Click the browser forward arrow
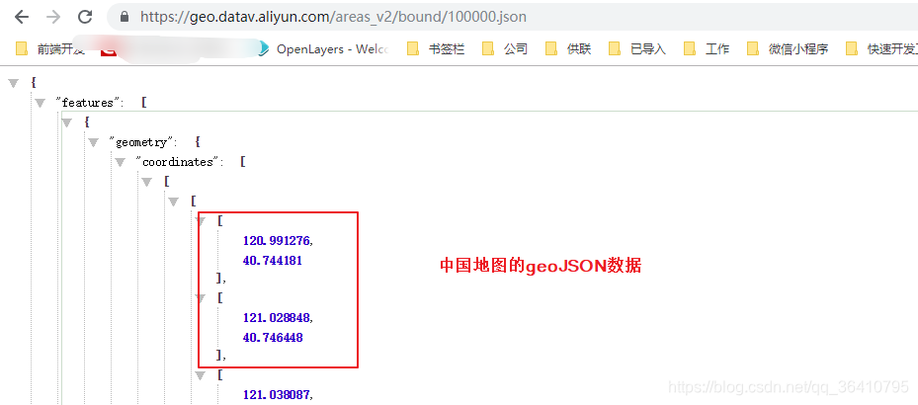The image size is (918, 405). [x=53, y=17]
